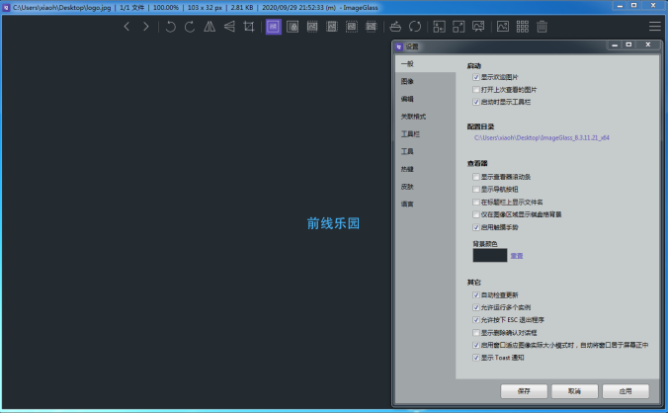The height and width of the screenshot is (413, 668).
Task: Minimize the ImageGlass main window
Action: point(620,6)
